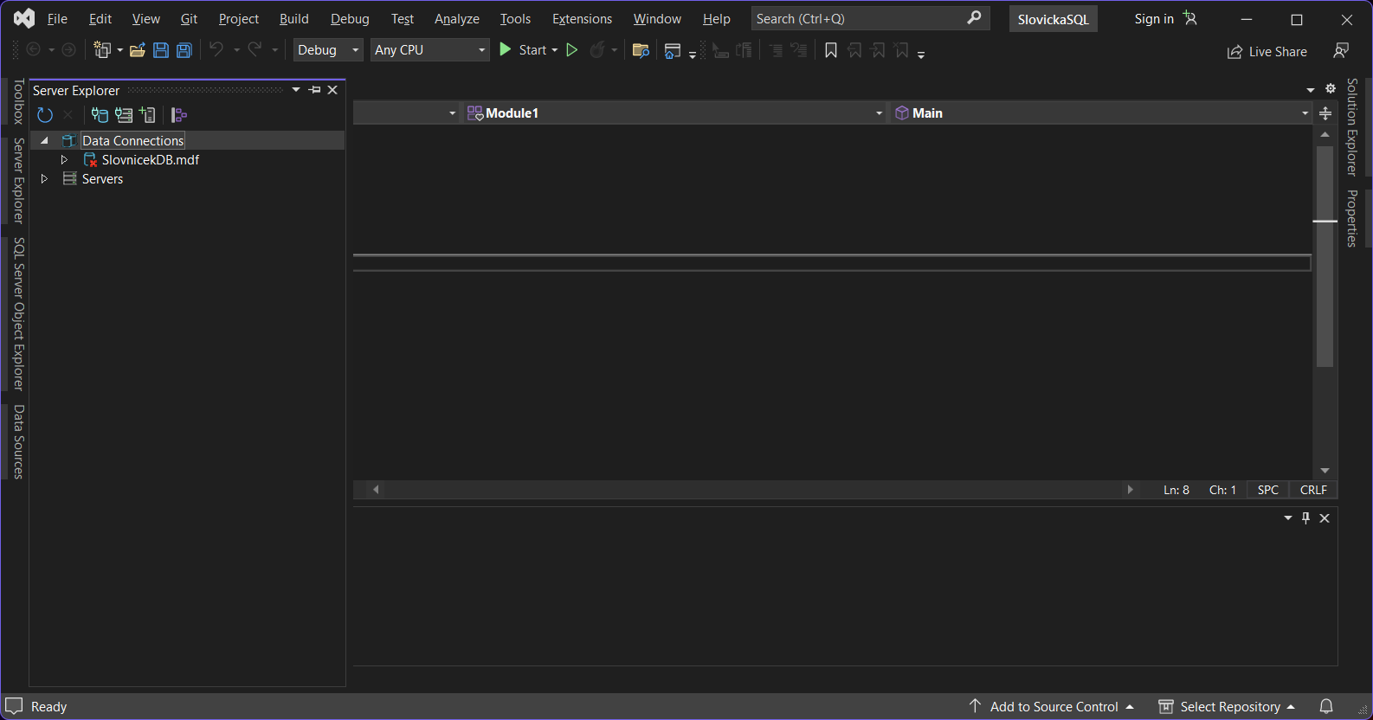This screenshot has width=1373, height=720.
Task: Open the notifications bell in status bar
Action: [x=1326, y=706]
